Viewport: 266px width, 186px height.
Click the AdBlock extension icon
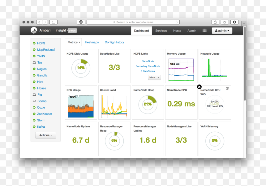(81, 22)
